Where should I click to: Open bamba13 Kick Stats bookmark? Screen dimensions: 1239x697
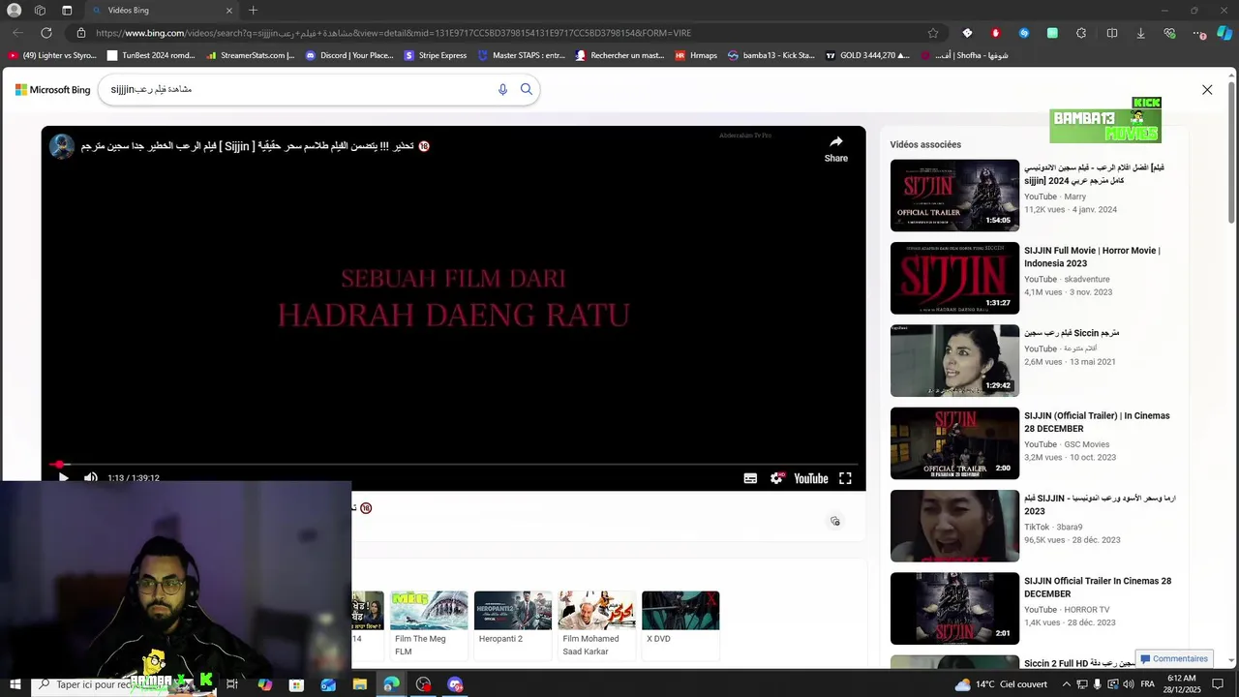tap(771, 55)
